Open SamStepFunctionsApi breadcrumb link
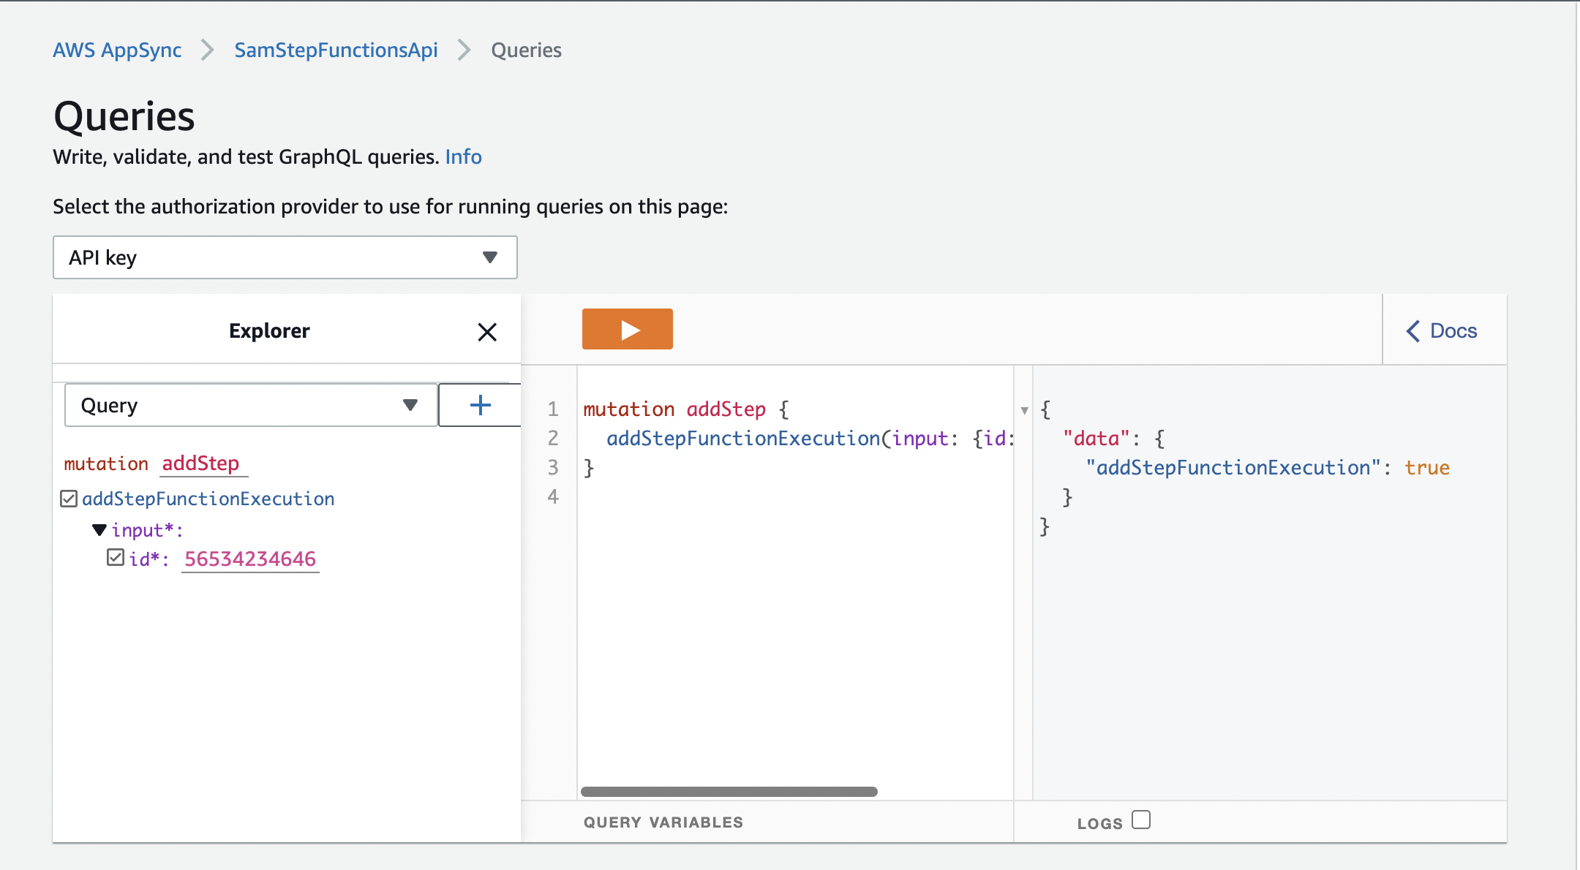This screenshot has height=870, width=1580. 336,50
